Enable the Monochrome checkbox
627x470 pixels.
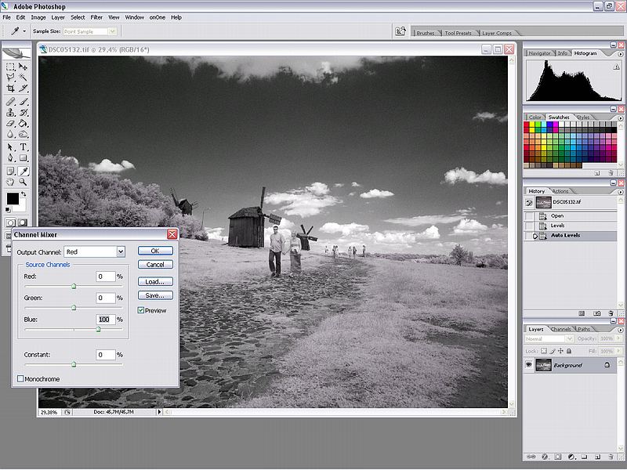point(20,379)
